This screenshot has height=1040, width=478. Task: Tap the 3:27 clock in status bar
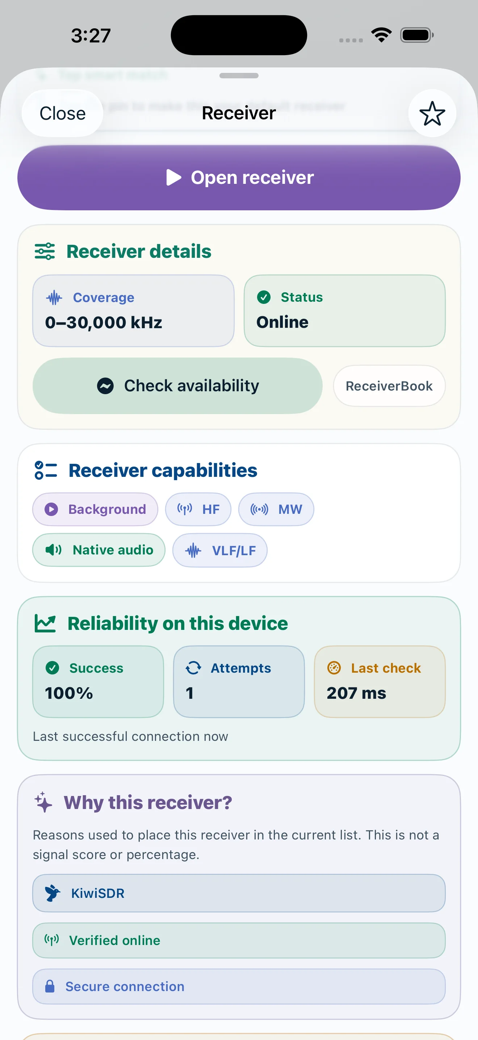[x=91, y=36]
